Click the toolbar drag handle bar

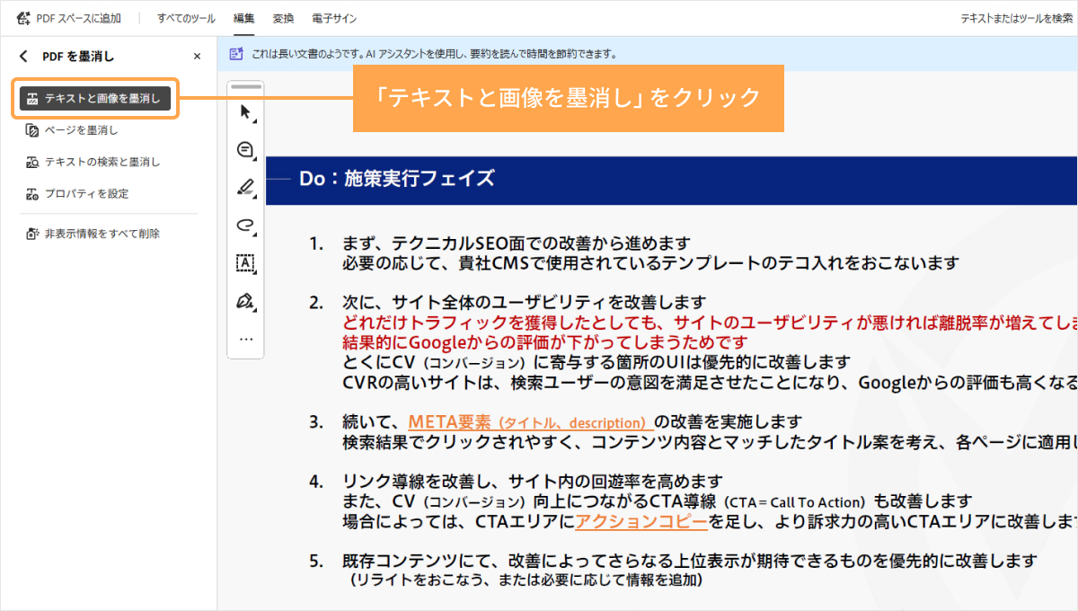[246, 87]
